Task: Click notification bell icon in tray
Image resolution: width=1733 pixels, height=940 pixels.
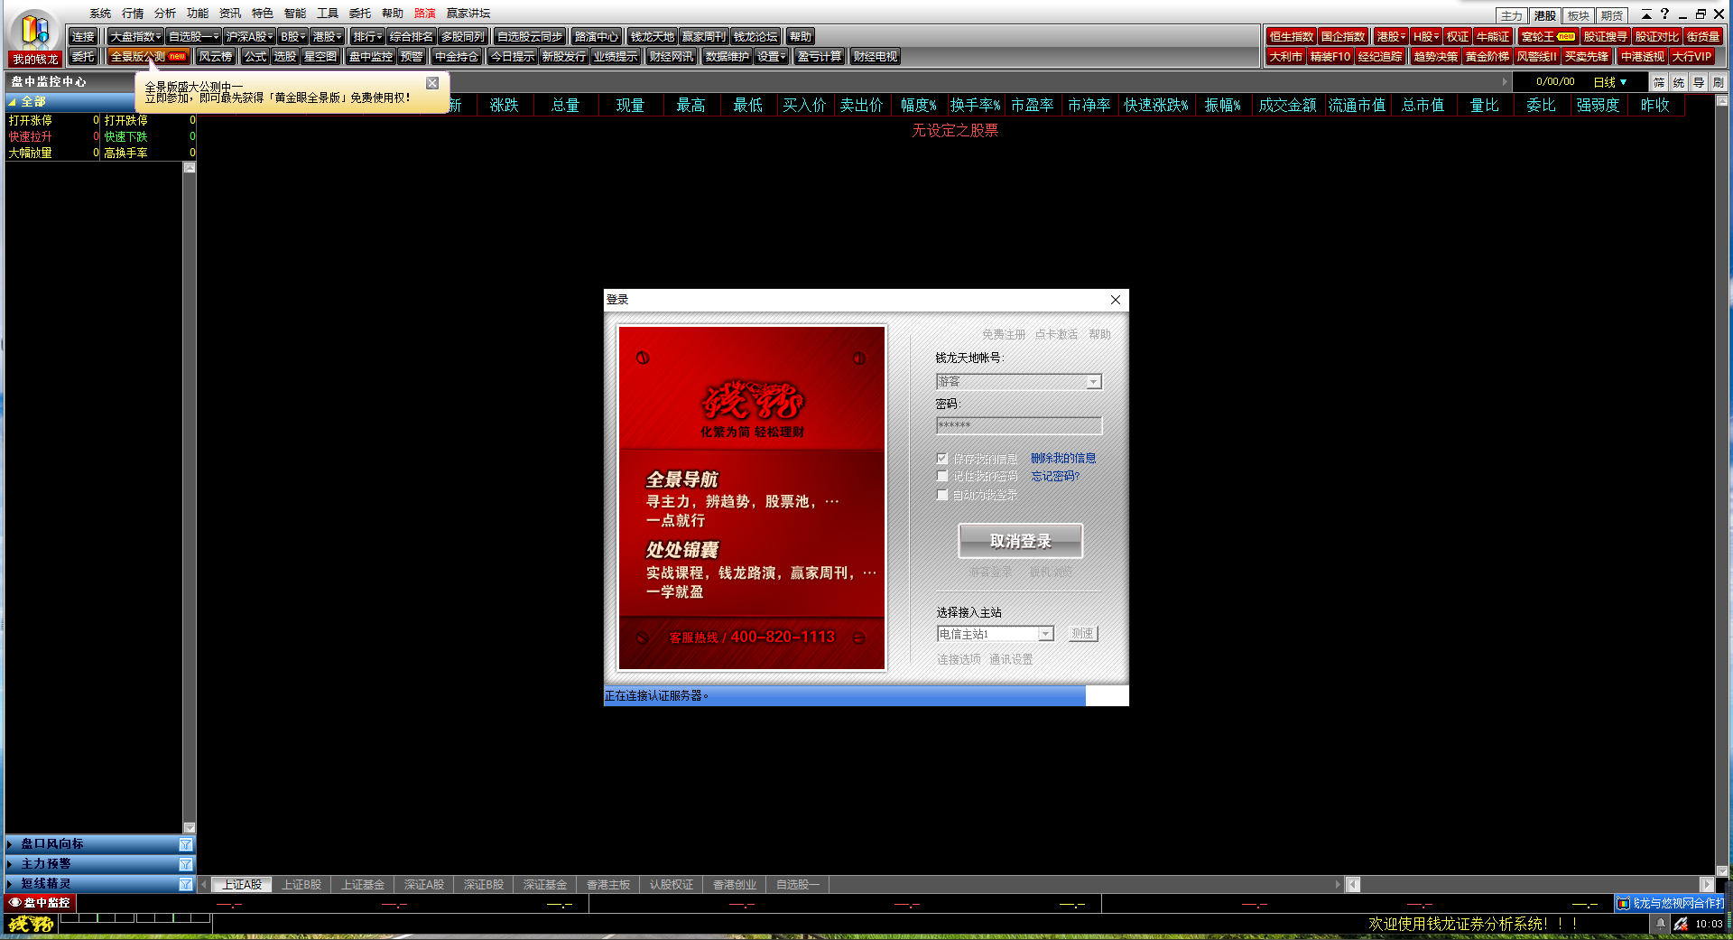Action: 1660,924
